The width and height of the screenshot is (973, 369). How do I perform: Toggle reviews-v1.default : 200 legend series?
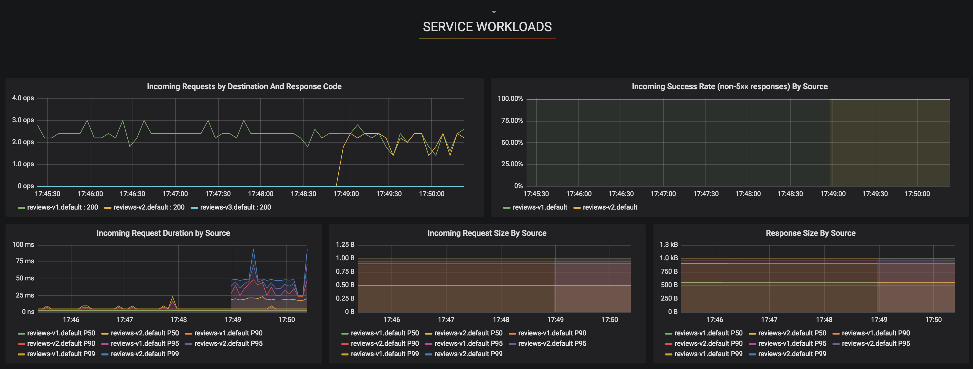point(62,207)
